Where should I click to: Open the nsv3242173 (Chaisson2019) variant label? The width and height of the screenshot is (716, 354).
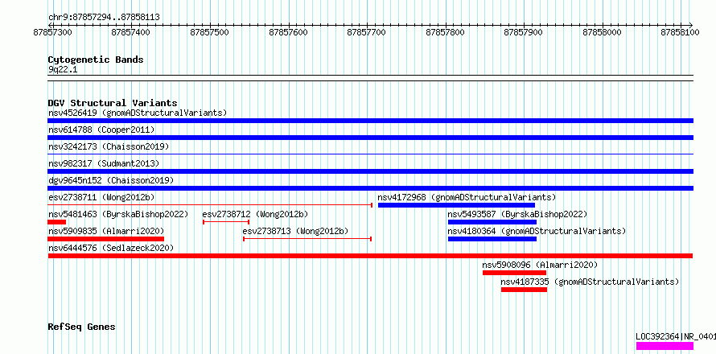pyautogui.click(x=109, y=146)
